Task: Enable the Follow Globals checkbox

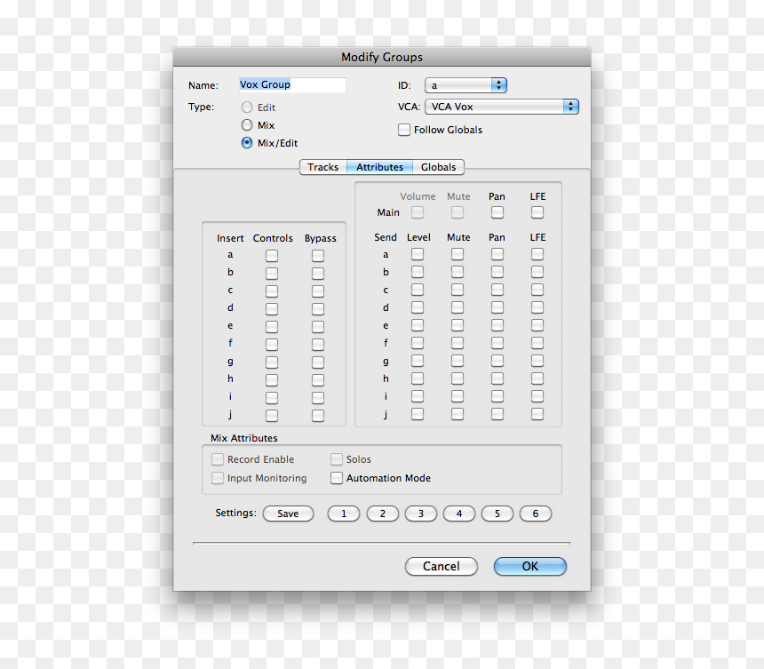Action: (404, 130)
